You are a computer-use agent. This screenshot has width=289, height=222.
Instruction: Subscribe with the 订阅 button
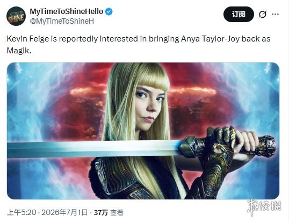coord(239,14)
